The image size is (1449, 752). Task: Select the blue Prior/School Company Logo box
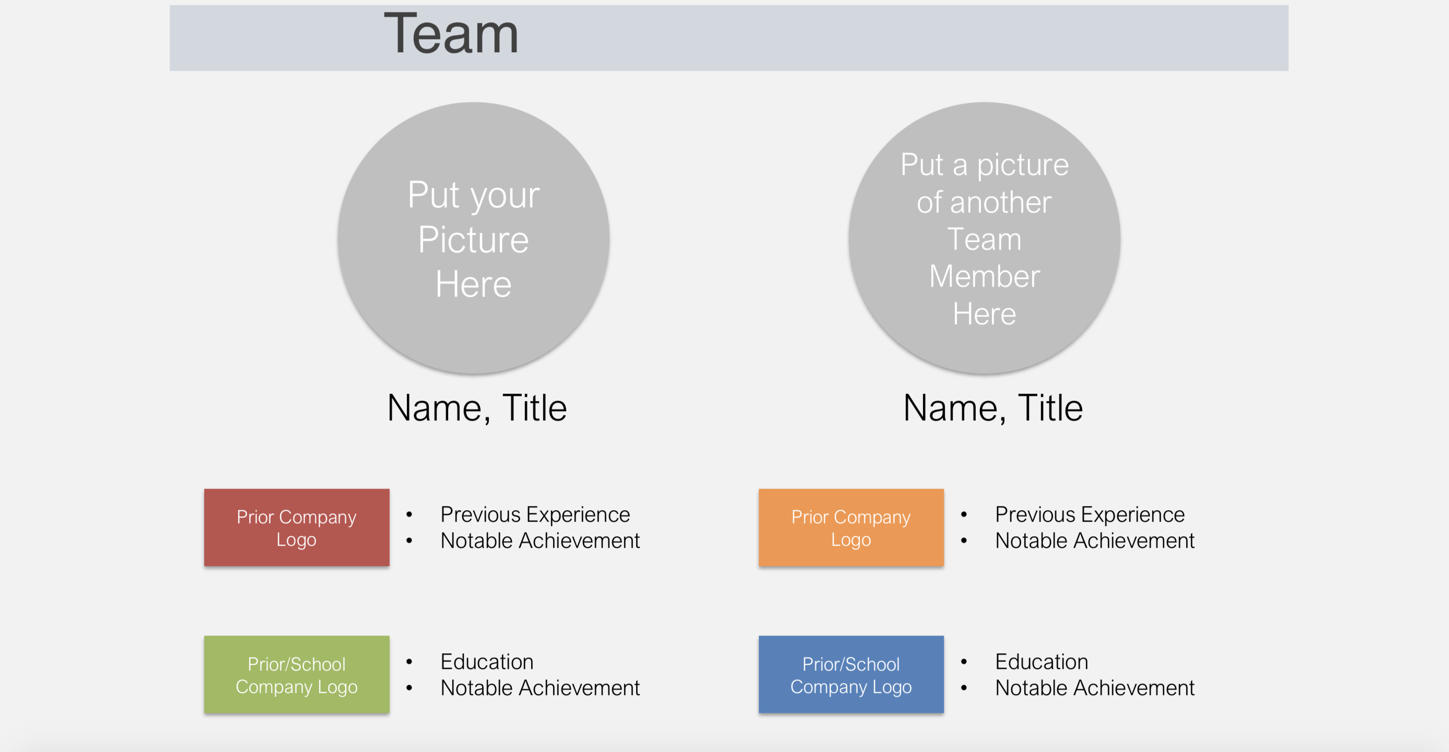tap(850, 674)
